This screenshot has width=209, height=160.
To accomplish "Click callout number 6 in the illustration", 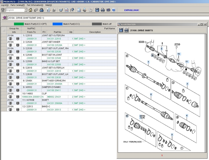I will pos(151,94).
